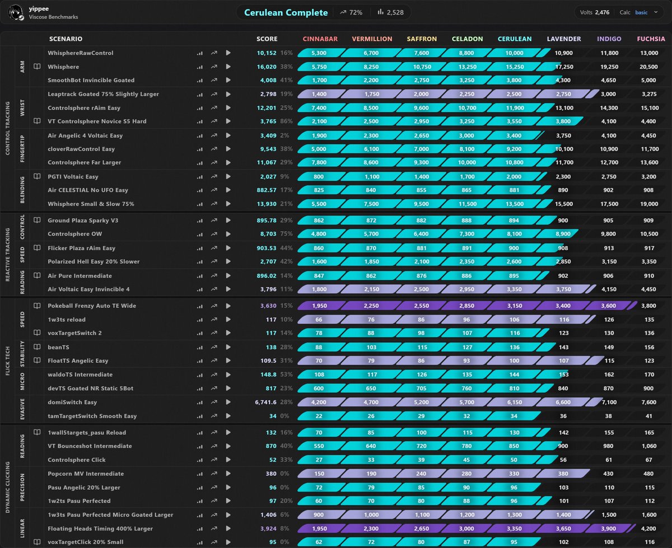672x548 pixels.
Task: Open book icon beside Pokeball Frenzy Auto TE Wide
Action: click(x=37, y=306)
